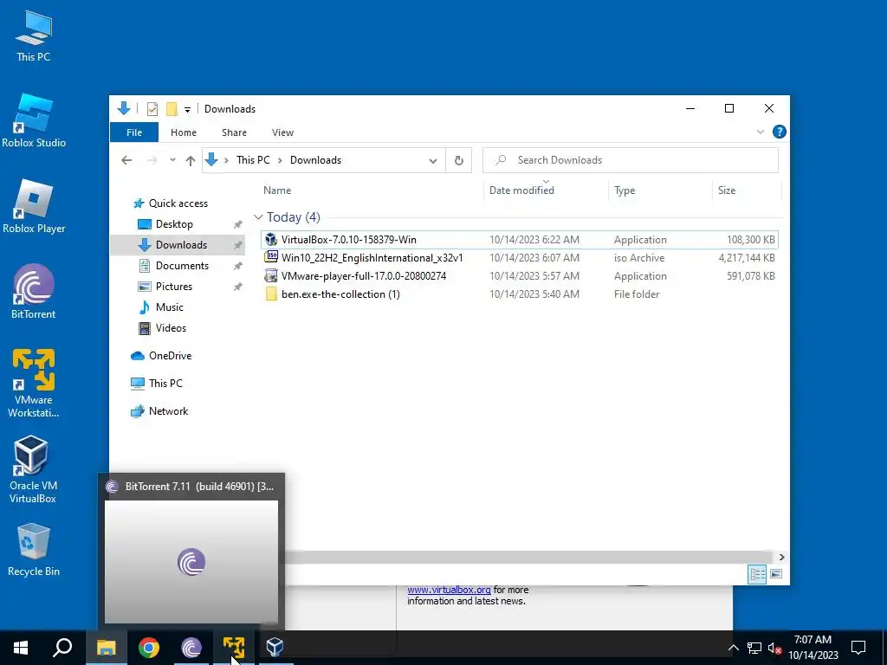This screenshot has height=665, width=887.
Task: Go up one folder level arrow
Action: pyautogui.click(x=191, y=160)
